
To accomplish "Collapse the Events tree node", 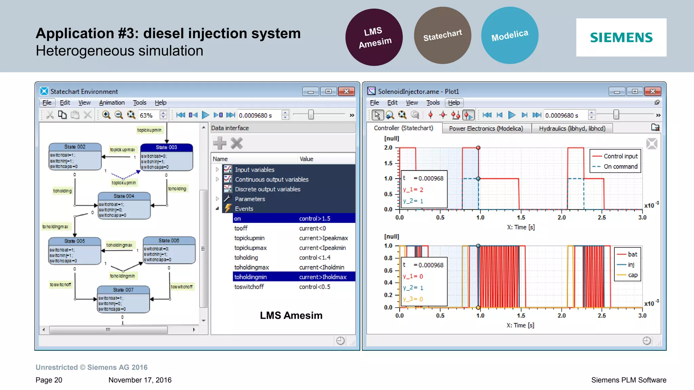I will [217, 209].
